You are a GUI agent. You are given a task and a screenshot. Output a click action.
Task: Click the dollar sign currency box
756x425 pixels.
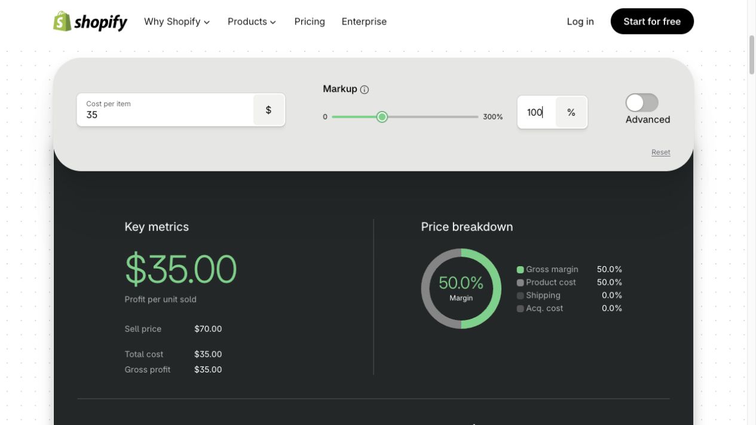pos(268,110)
